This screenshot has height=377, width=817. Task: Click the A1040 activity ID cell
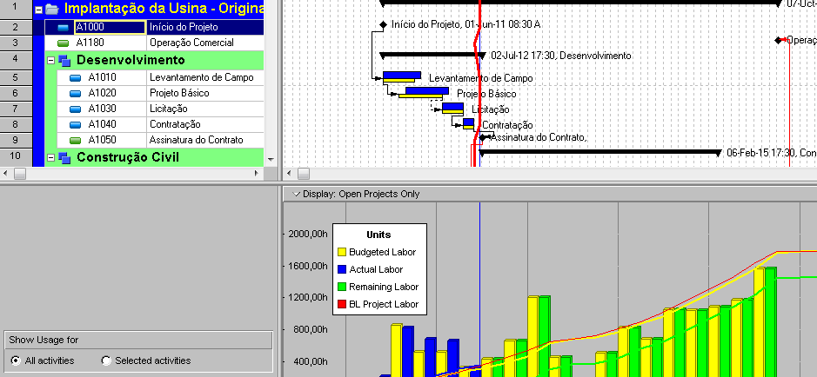102,124
